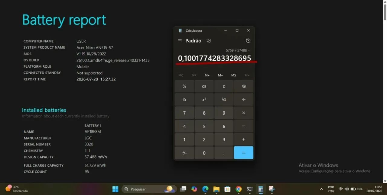This screenshot has width=387, height=195.
Task: Click the multiply operator button
Action: pos(244,113)
